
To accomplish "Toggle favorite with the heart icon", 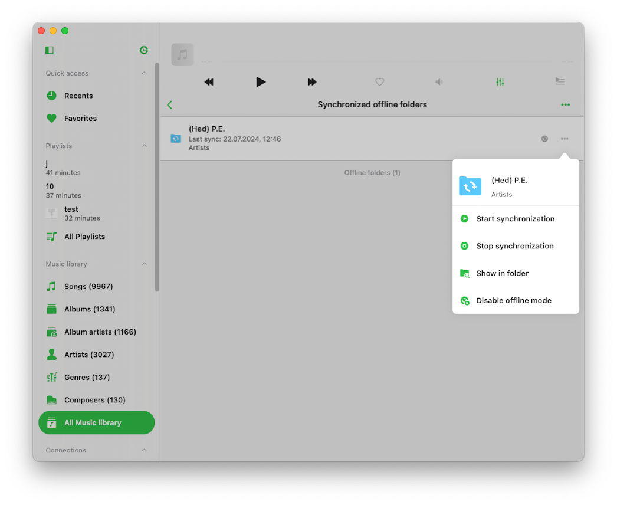I will (379, 82).
